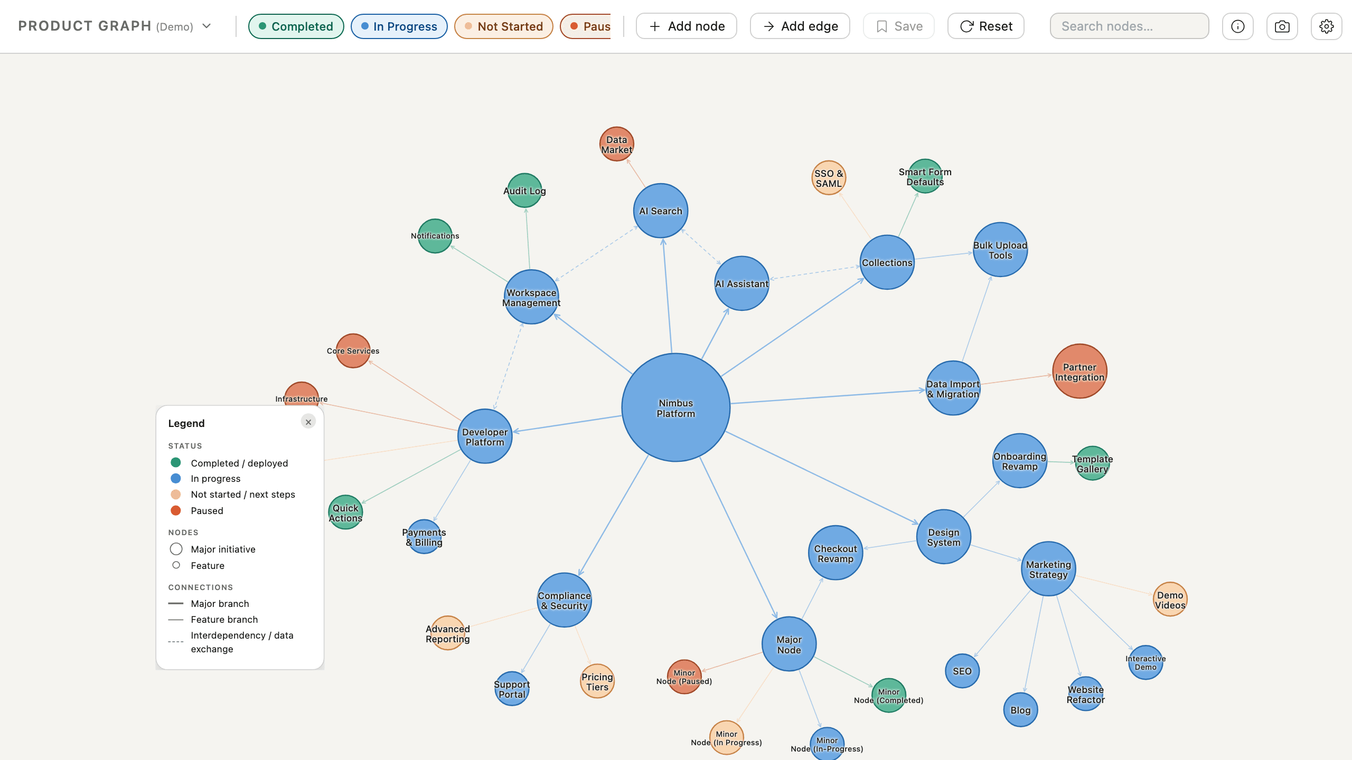Select the SEO node

[962, 671]
